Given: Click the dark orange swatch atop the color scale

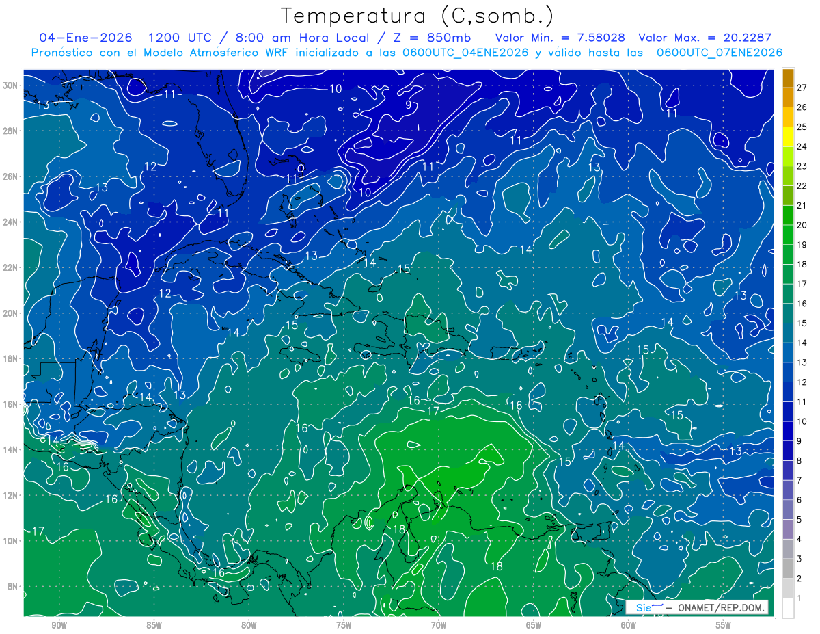Looking at the screenshot, I should point(788,77).
